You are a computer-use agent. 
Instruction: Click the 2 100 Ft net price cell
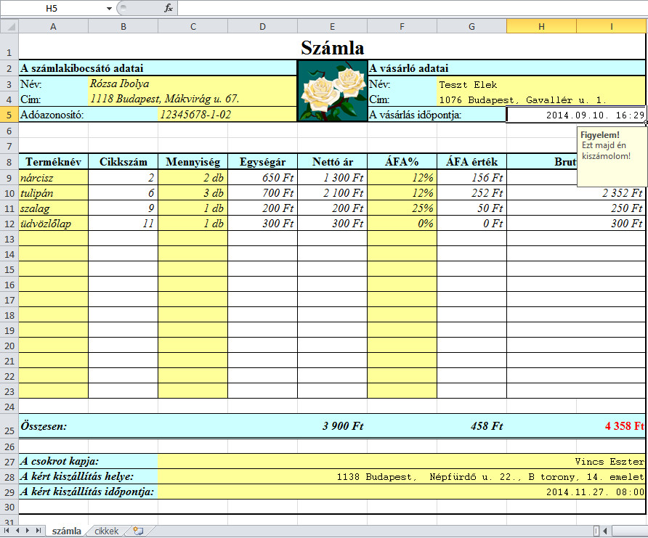click(332, 193)
